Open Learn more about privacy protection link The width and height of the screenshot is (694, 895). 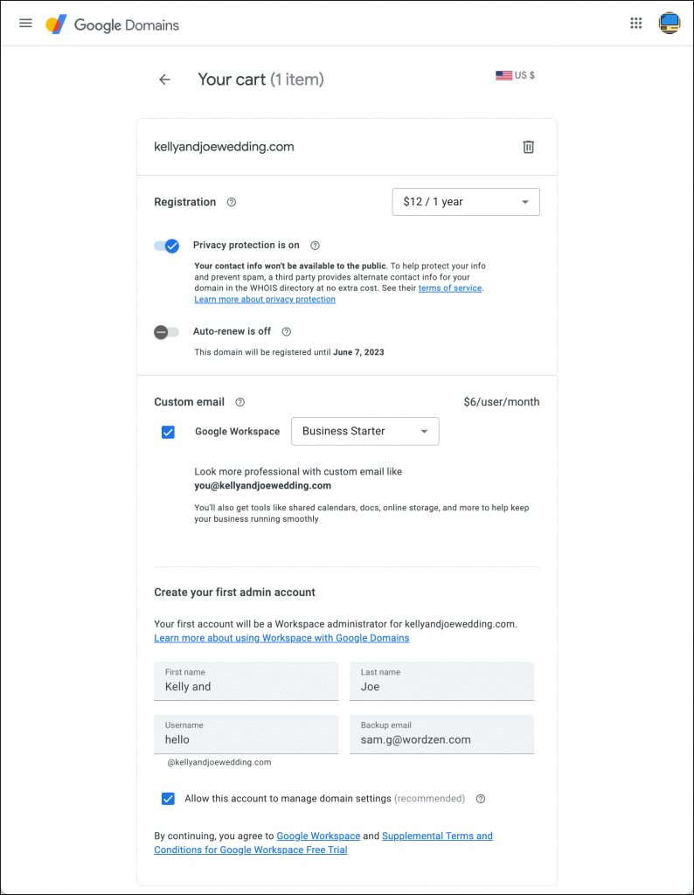pos(265,300)
